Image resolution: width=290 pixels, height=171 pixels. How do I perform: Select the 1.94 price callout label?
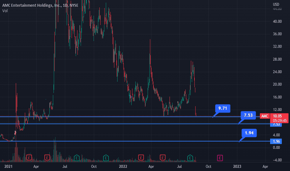pos(249,133)
